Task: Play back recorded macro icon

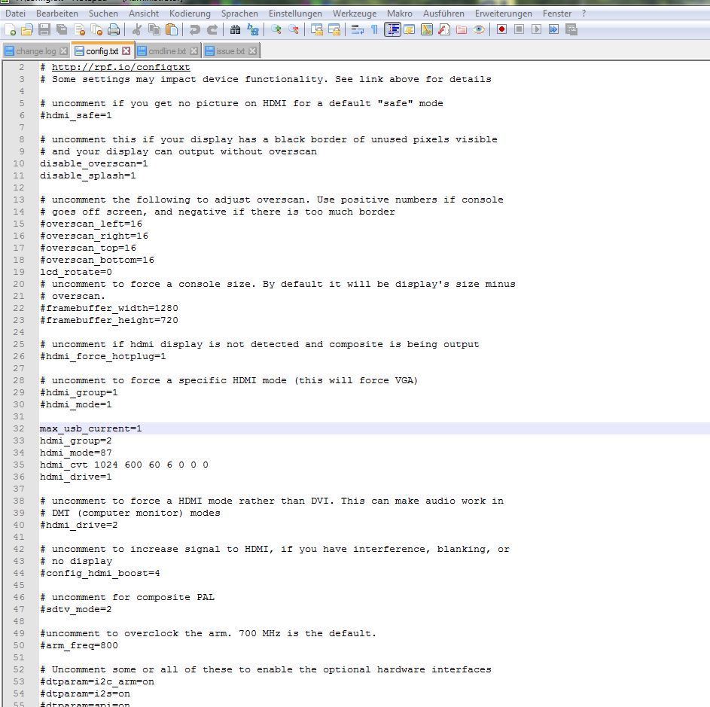Action: pos(536,30)
